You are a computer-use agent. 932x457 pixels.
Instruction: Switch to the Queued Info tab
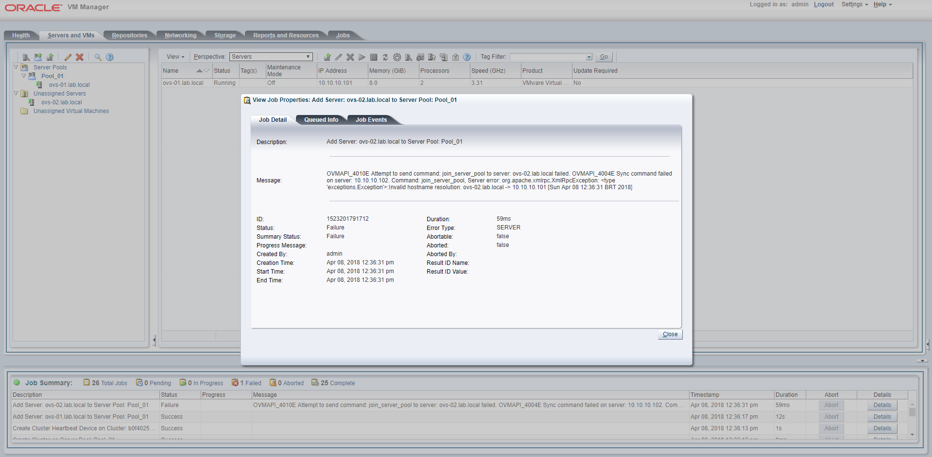[x=321, y=120]
